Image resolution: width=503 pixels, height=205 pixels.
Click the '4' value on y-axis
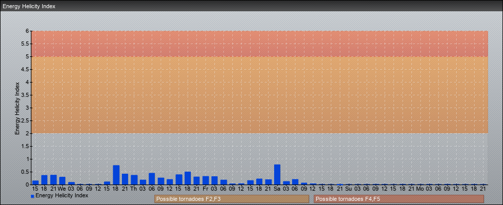tap(28, 82)
